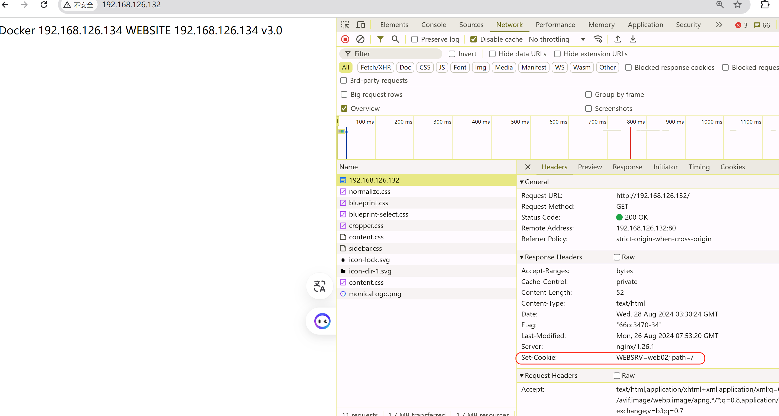
Task: Reload the page in browser toolbar
Action: click(44, 5)
